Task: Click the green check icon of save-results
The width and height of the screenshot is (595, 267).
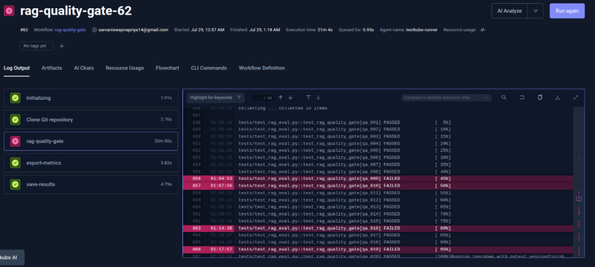Action: 15,184
